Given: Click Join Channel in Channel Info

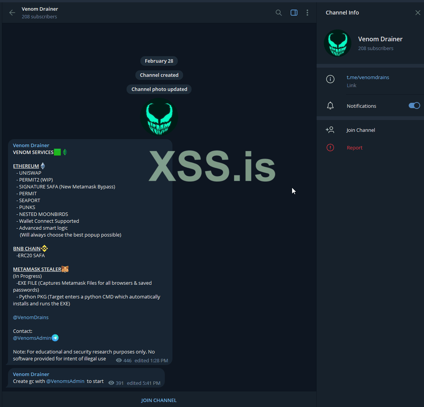Looking at the screenshot, I should click(x=361, y=130).
